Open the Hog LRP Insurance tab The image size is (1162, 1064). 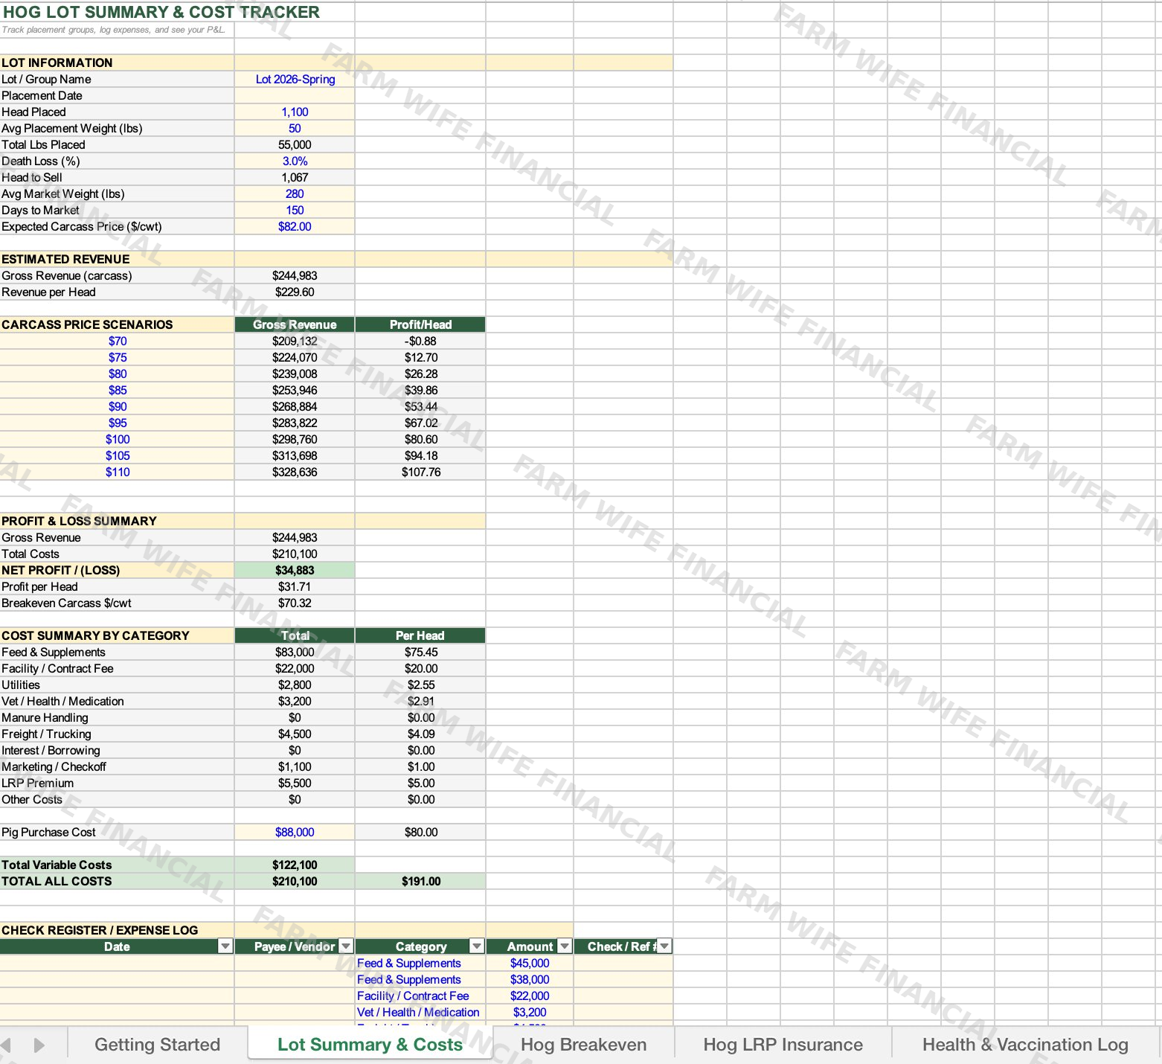coord(783,1045)
